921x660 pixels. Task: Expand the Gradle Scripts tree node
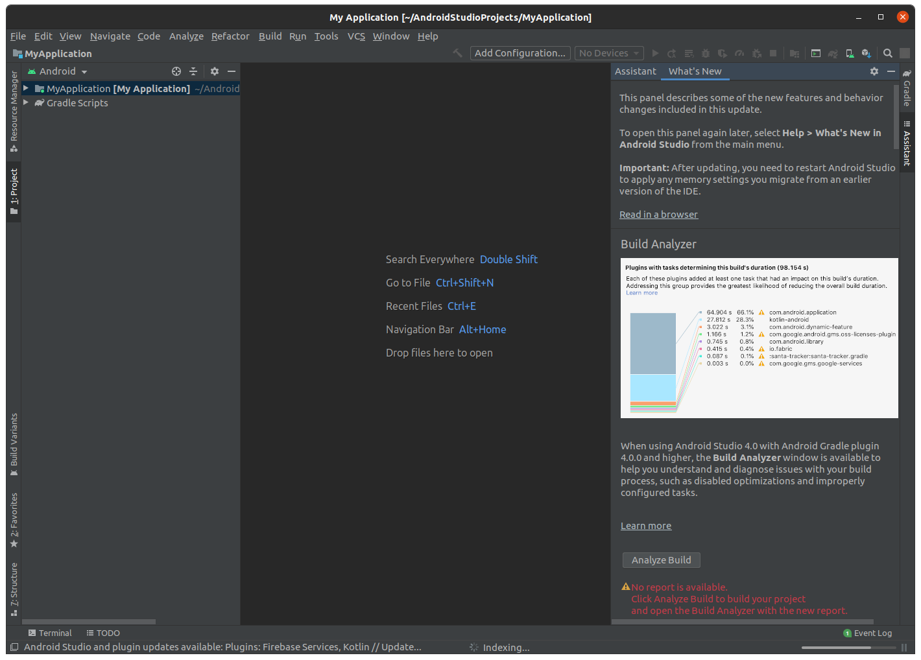click(x=26, y=102)
